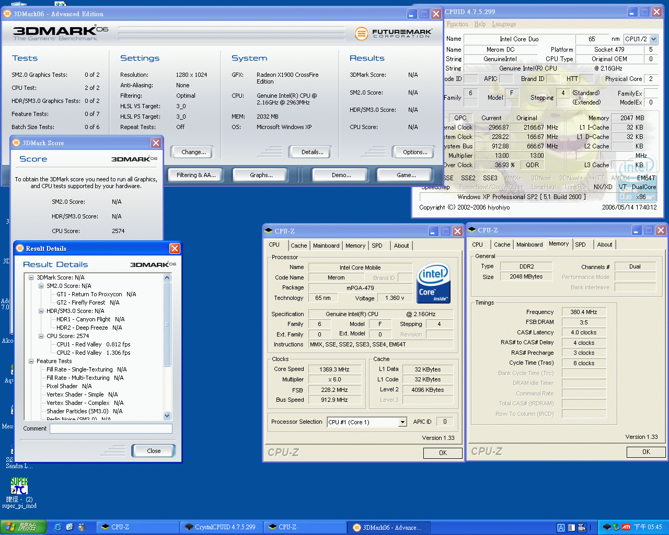Click the Filtering & AA... button
This screenshot has height=535, width=669.
[x=196, y=175]
